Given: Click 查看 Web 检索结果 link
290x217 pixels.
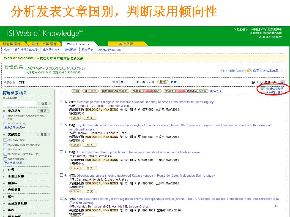Looking at the screenshot, I should 268,70.
